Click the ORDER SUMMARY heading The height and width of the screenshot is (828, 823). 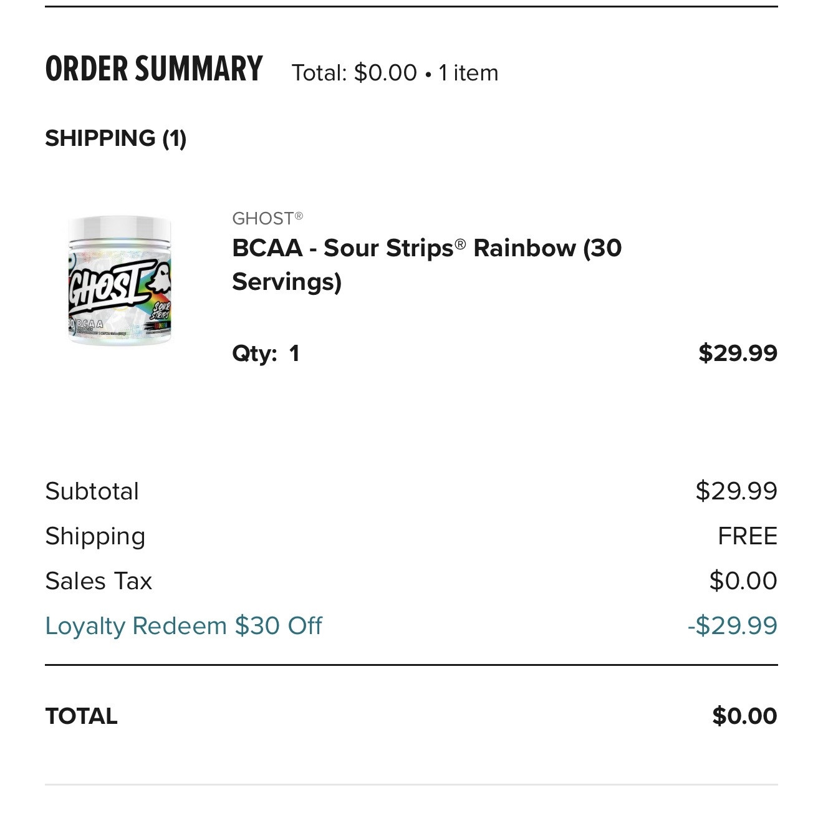tap(154, 69)
